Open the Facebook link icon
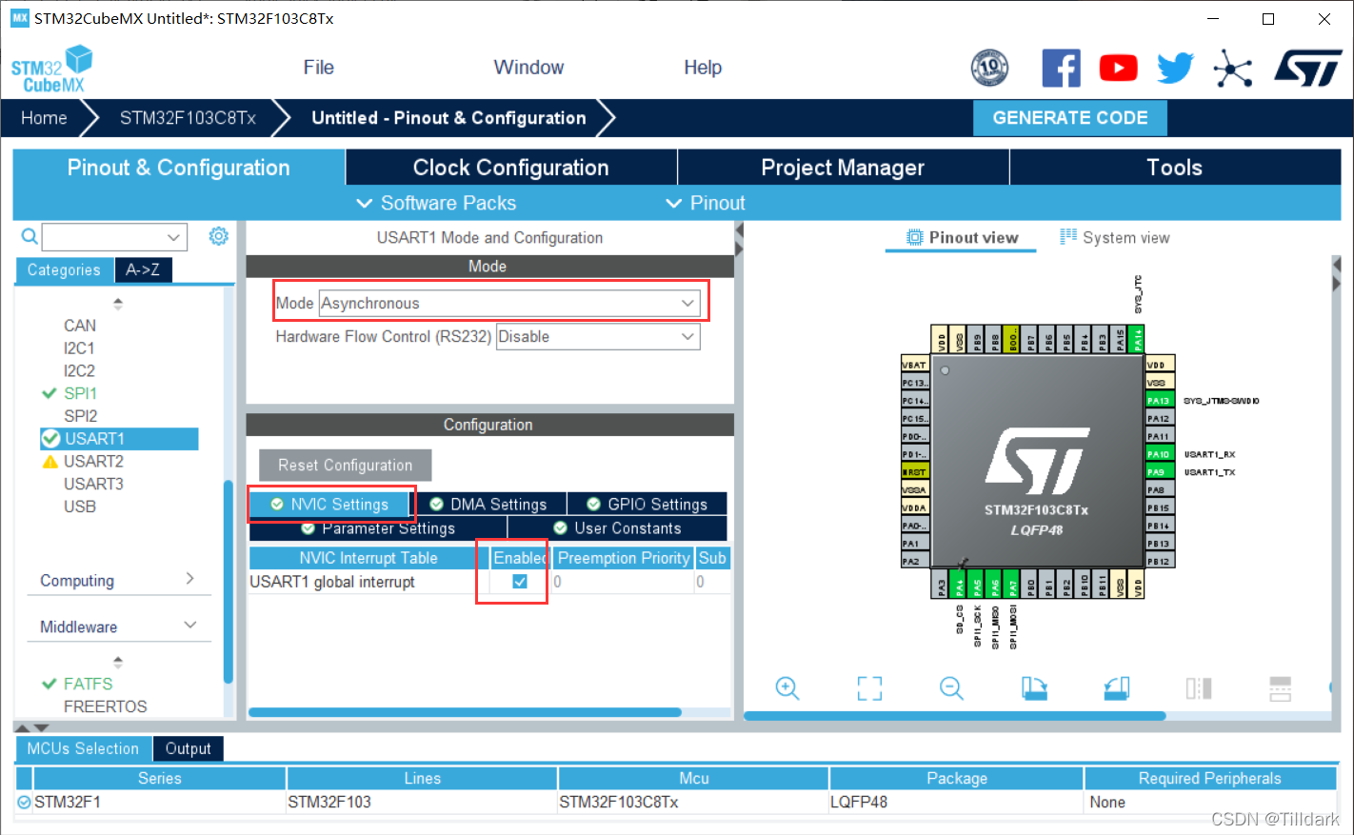The width and height of the screenshot is (1354, 835). coord(1061,69)
